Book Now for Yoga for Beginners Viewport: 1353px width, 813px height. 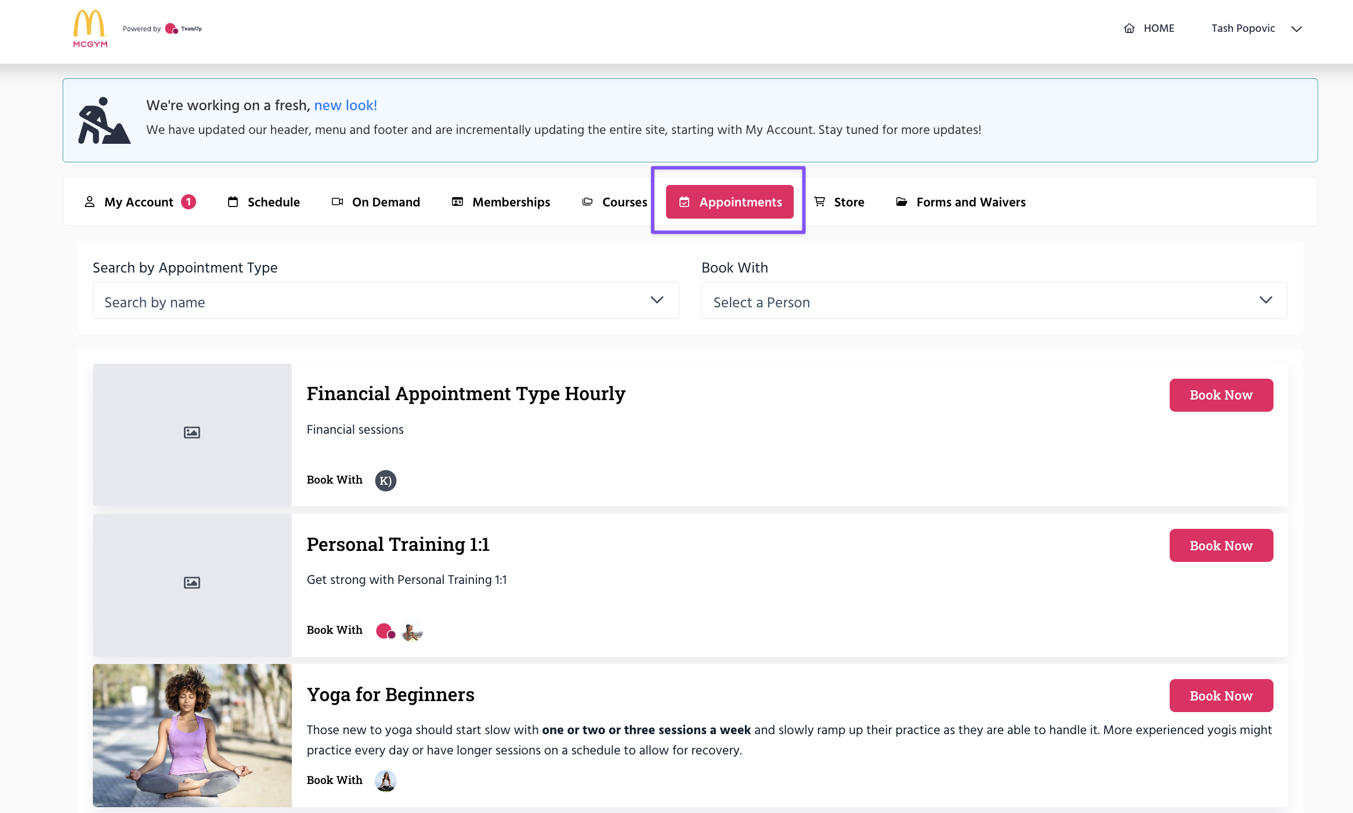click(x=1221, y=696)
